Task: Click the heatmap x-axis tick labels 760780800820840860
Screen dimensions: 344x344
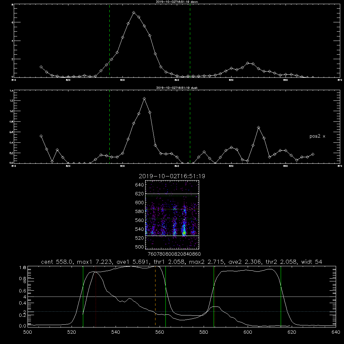Action: click(174, 254)
